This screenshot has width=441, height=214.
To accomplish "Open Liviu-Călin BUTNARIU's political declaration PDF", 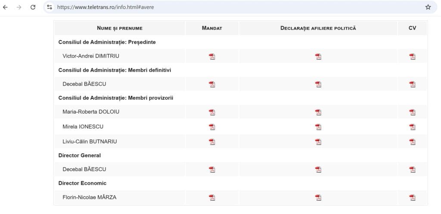I will (x=318, y=142).
